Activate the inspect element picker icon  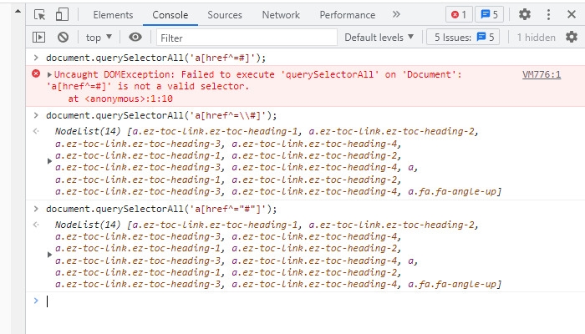tap(40, 14)
